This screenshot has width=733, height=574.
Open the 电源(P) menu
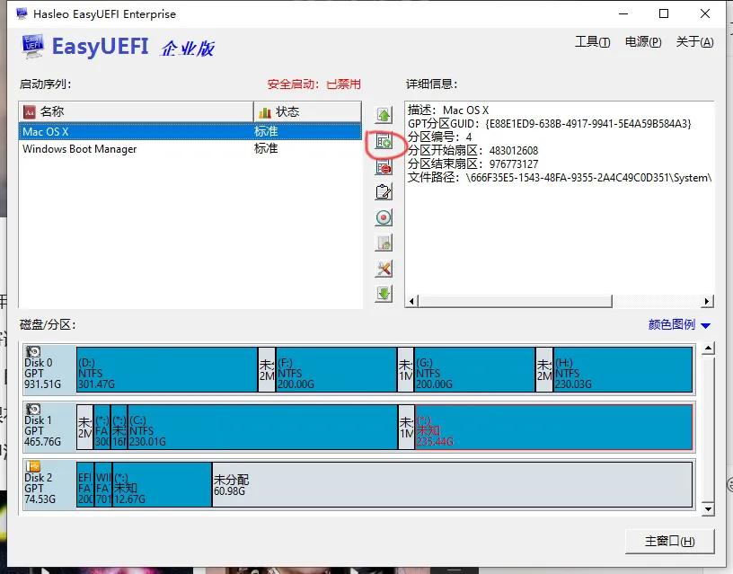point(641,40)
